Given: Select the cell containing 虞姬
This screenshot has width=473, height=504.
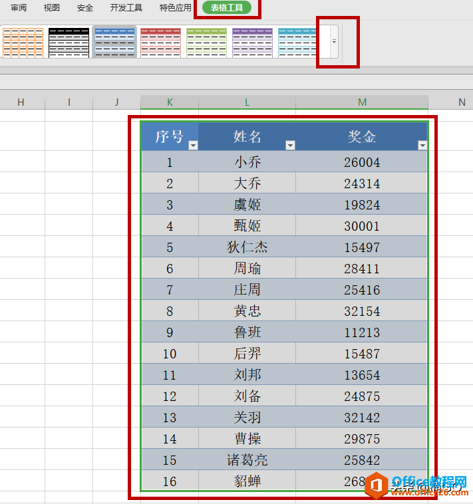Looking at the screenshot, I should [247, 204].
